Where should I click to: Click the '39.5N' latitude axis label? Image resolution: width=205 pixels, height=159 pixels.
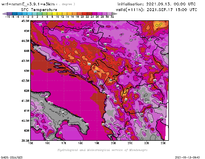[x=25, y=141]
